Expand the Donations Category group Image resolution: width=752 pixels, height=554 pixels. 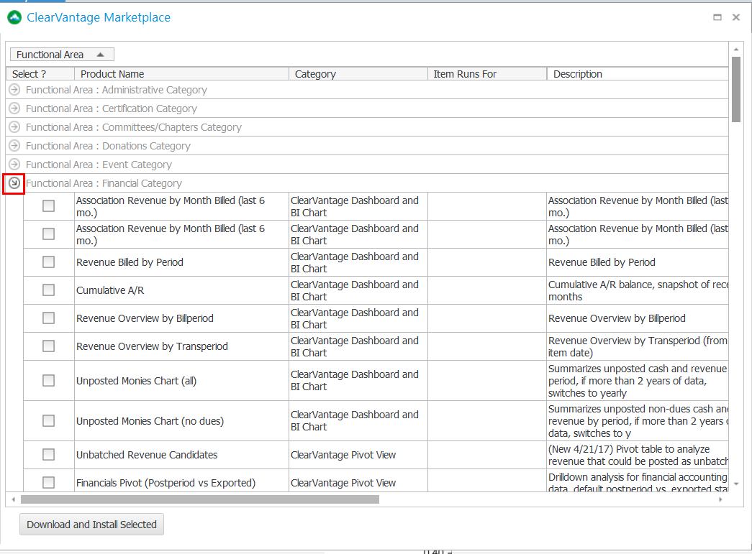14,146
